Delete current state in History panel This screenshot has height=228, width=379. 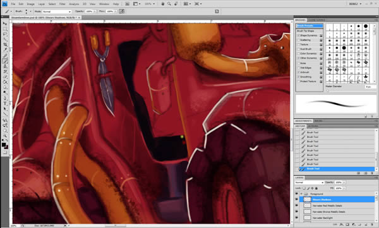coord(372,173)
